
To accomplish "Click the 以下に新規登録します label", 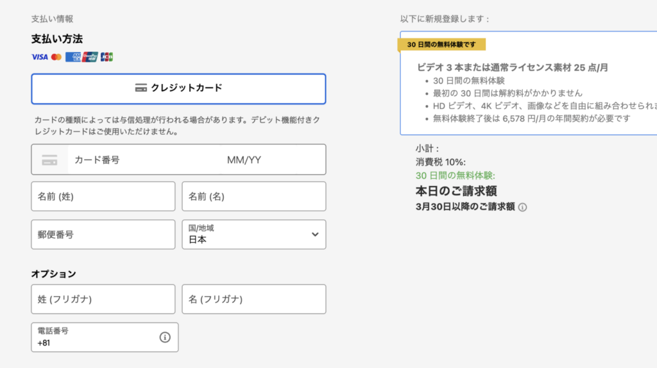I will click(445, 19).
